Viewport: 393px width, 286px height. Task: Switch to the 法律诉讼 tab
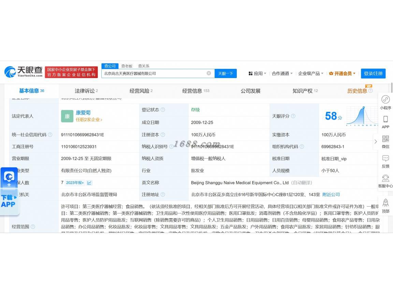(x=86, y=91)
